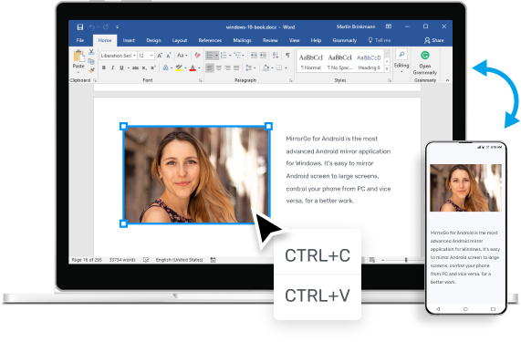Click the Numbering list icon
Screen dimensions: 521x342
click(224, 55)
